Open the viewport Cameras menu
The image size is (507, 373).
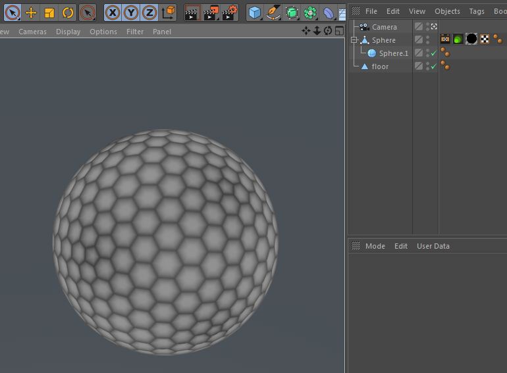click(32, 32)
